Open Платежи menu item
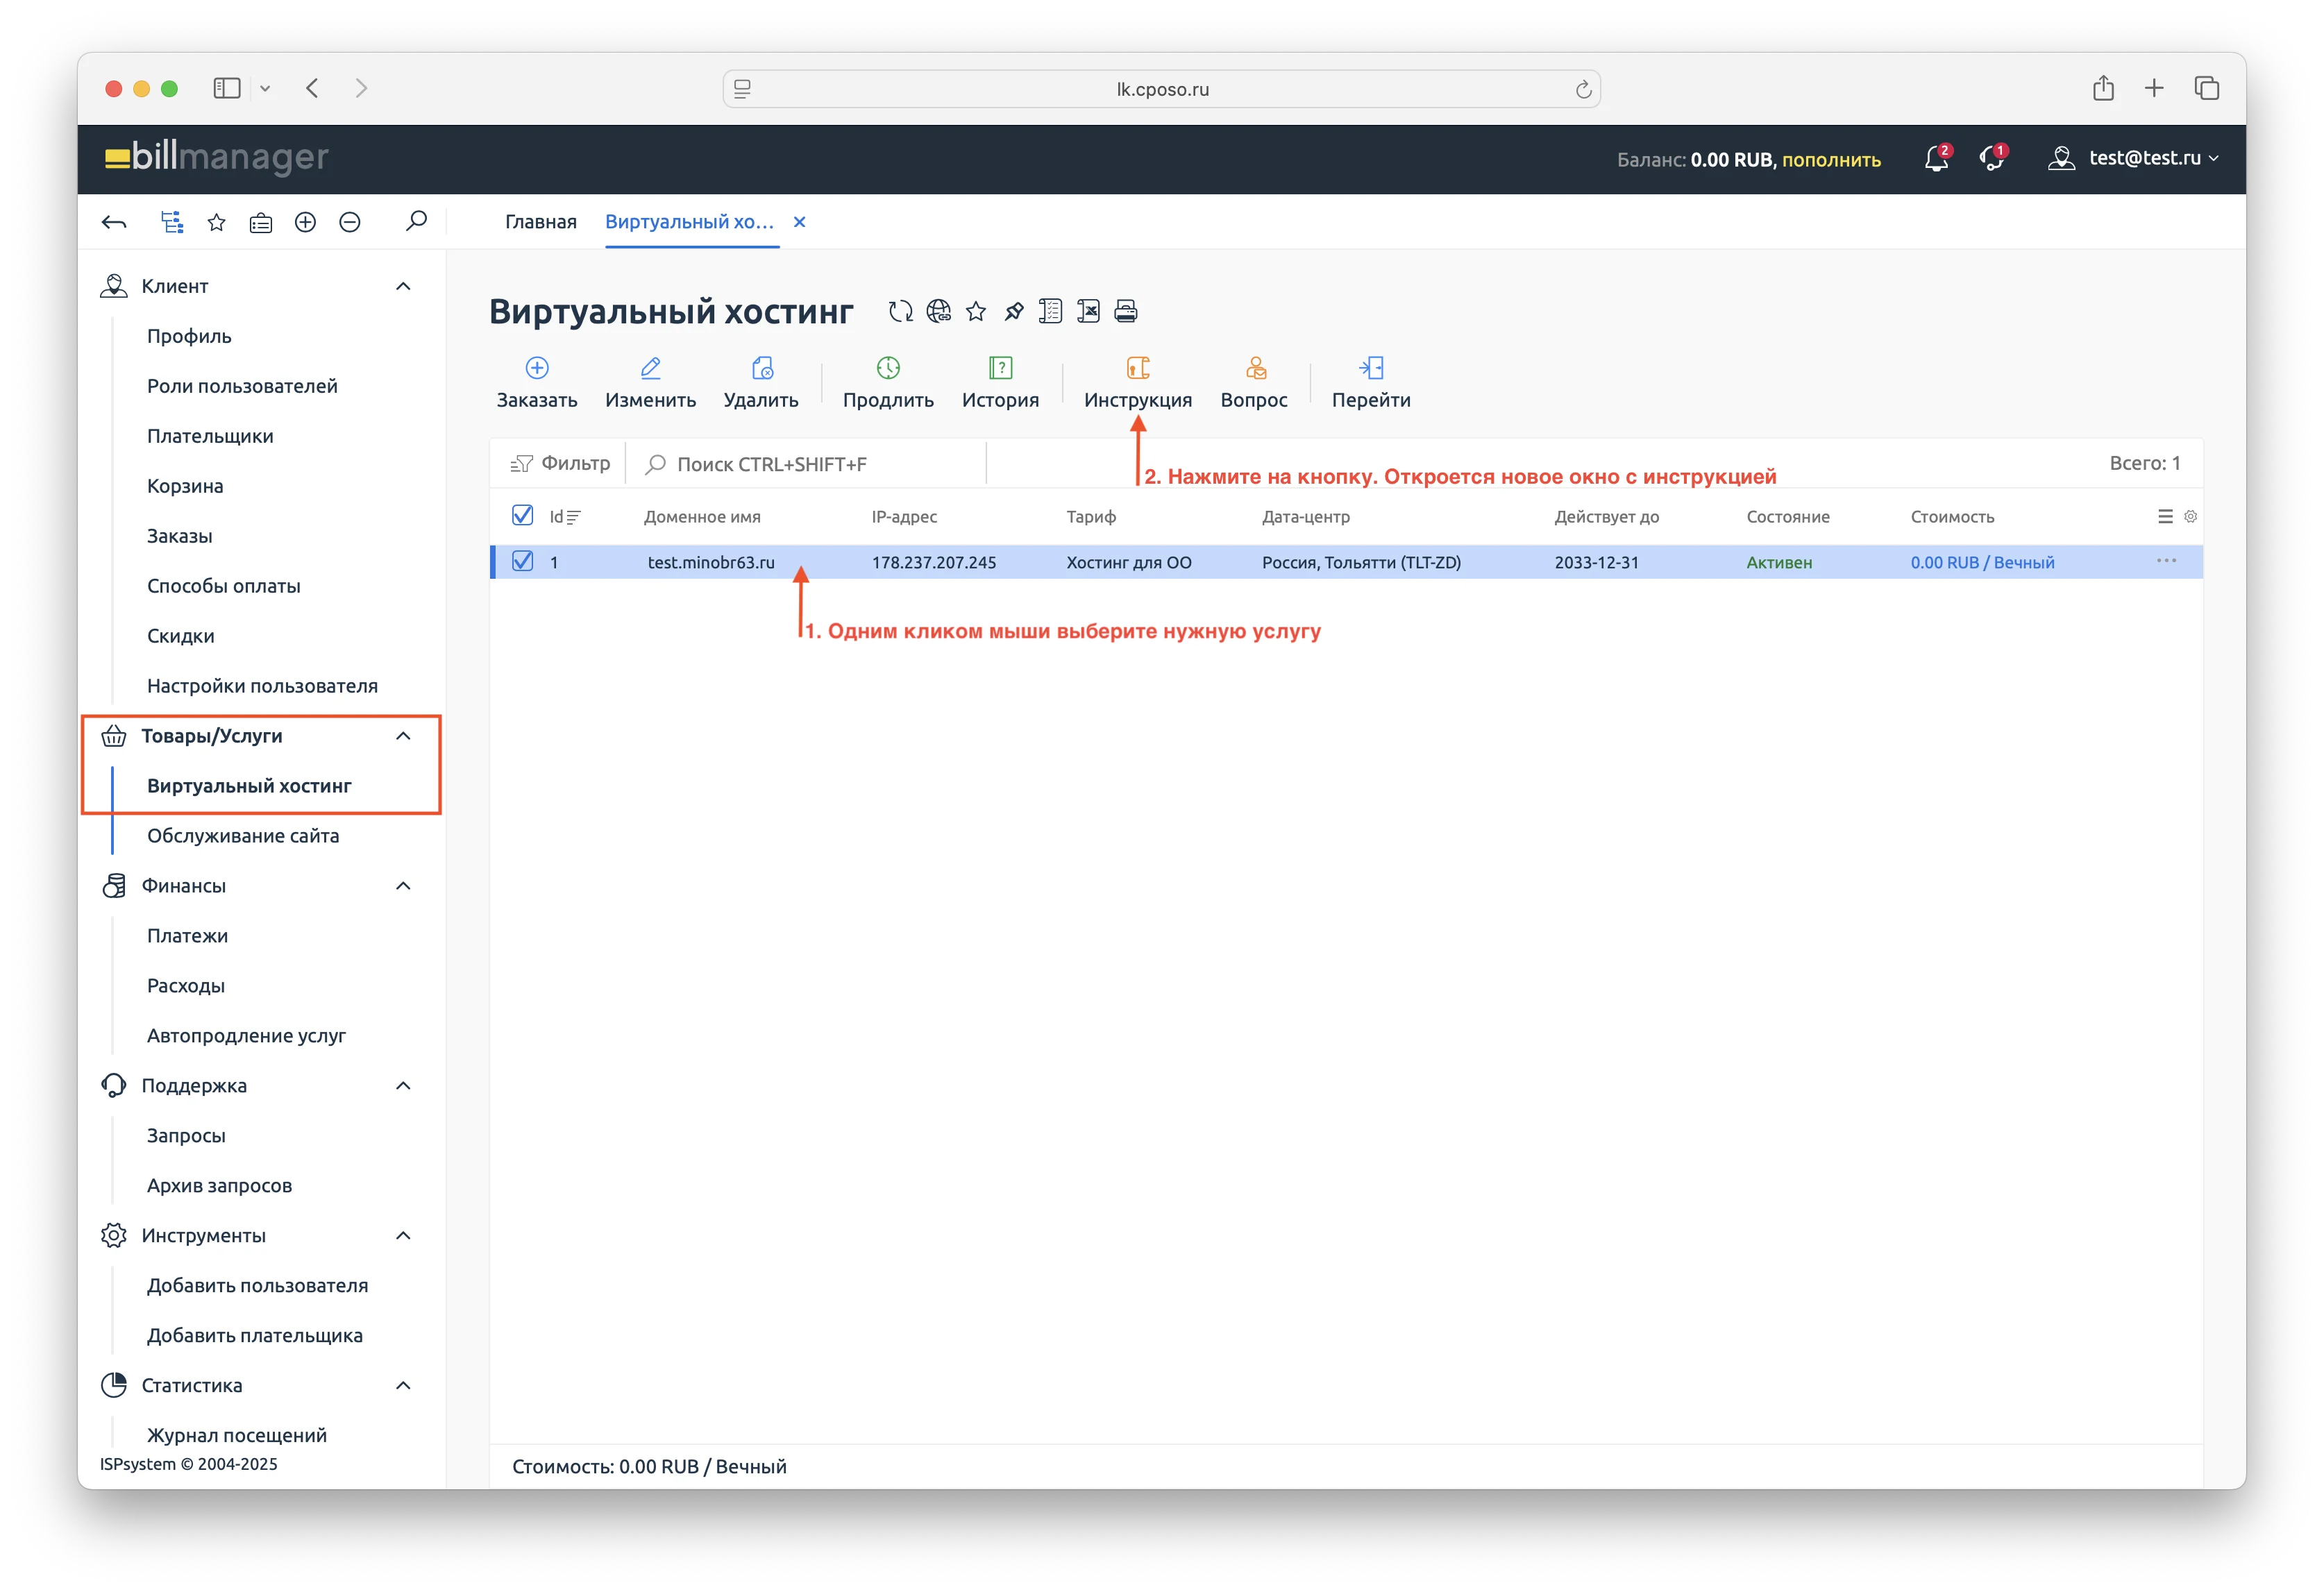Viewport: 2324px width, 1592px height. tap(187, 936)
